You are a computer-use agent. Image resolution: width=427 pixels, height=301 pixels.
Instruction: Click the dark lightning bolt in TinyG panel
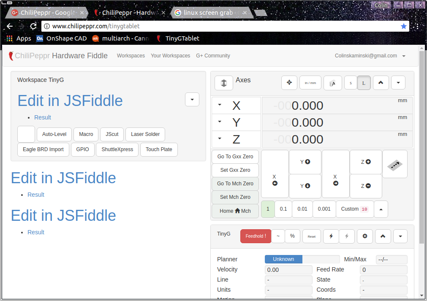point(331,236)
